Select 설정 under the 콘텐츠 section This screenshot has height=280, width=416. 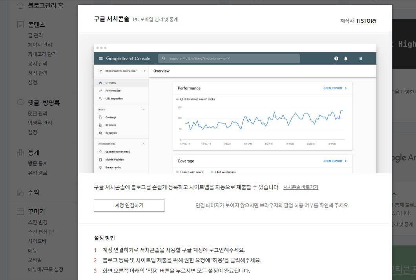pos(33,82)
